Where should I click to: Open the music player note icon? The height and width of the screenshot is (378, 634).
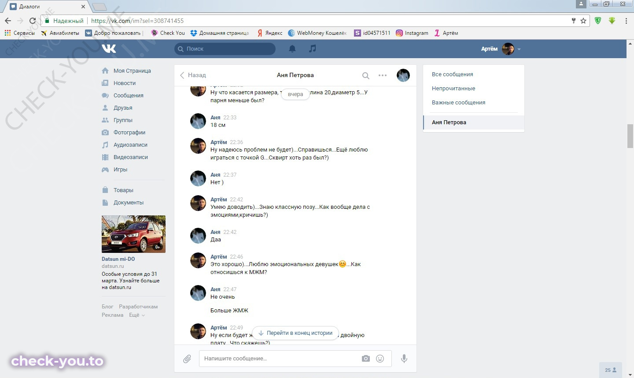click(x=313, y=48)
